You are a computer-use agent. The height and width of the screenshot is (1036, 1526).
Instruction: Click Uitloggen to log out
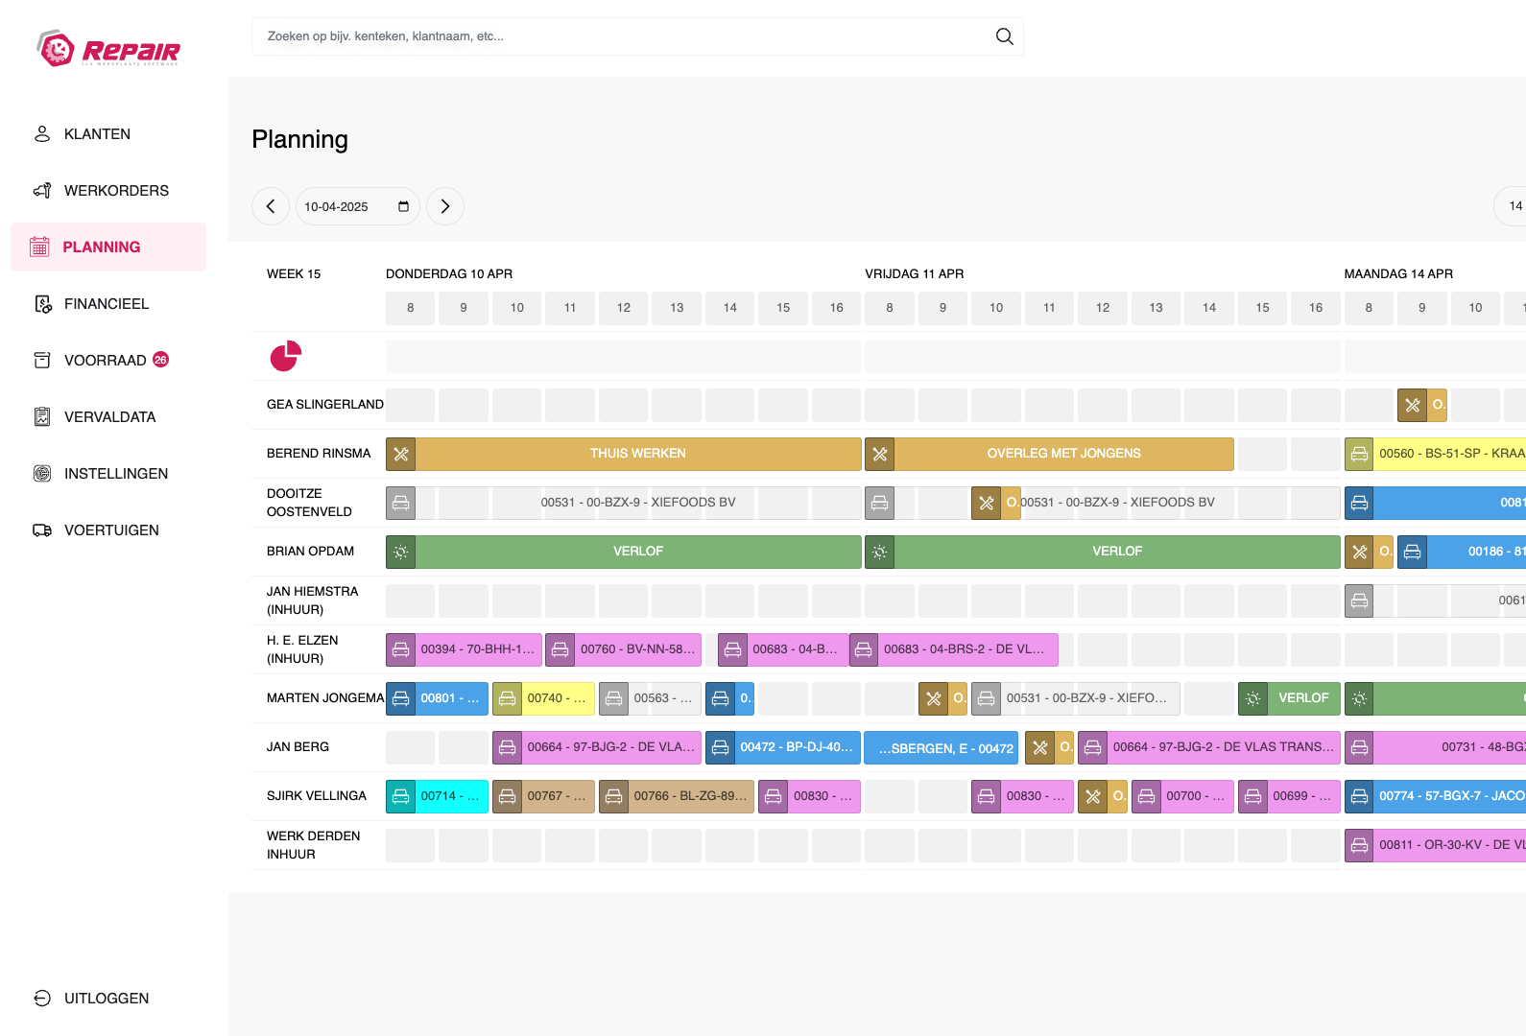(x=106, y=999)
